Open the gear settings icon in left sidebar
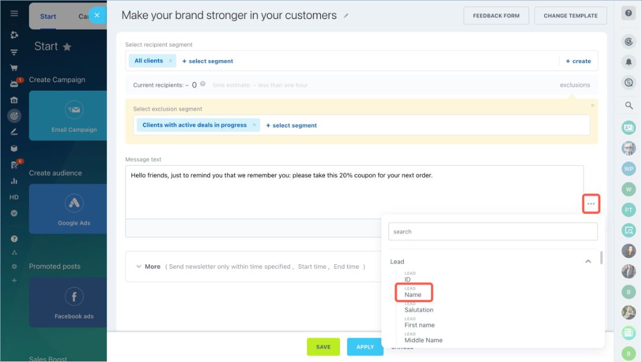 [x=14, y=267]
